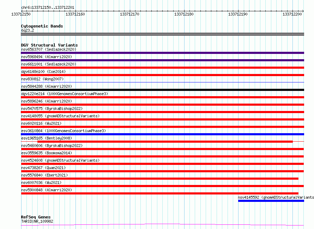
Task: Click the RefSeq Genes track title
Action: click(x=36, y=217)
